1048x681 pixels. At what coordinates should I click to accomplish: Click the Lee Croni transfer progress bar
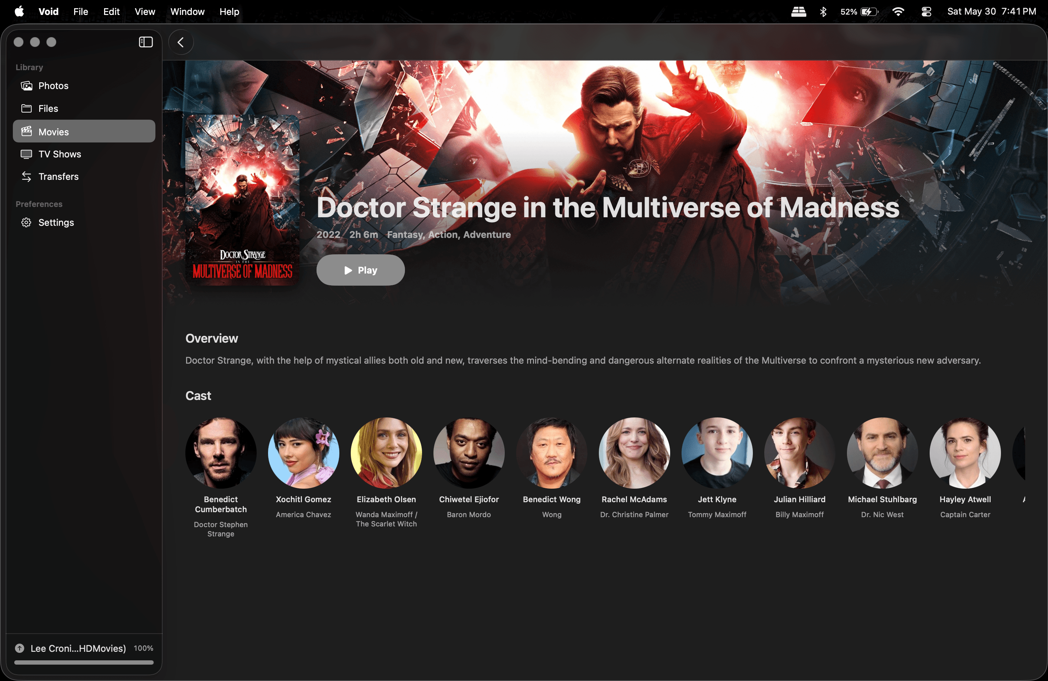[x=84, y=662]
